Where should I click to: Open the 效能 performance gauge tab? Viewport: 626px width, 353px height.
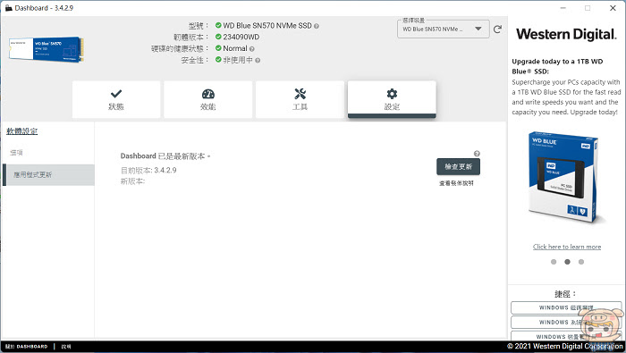tap(208, 99)
